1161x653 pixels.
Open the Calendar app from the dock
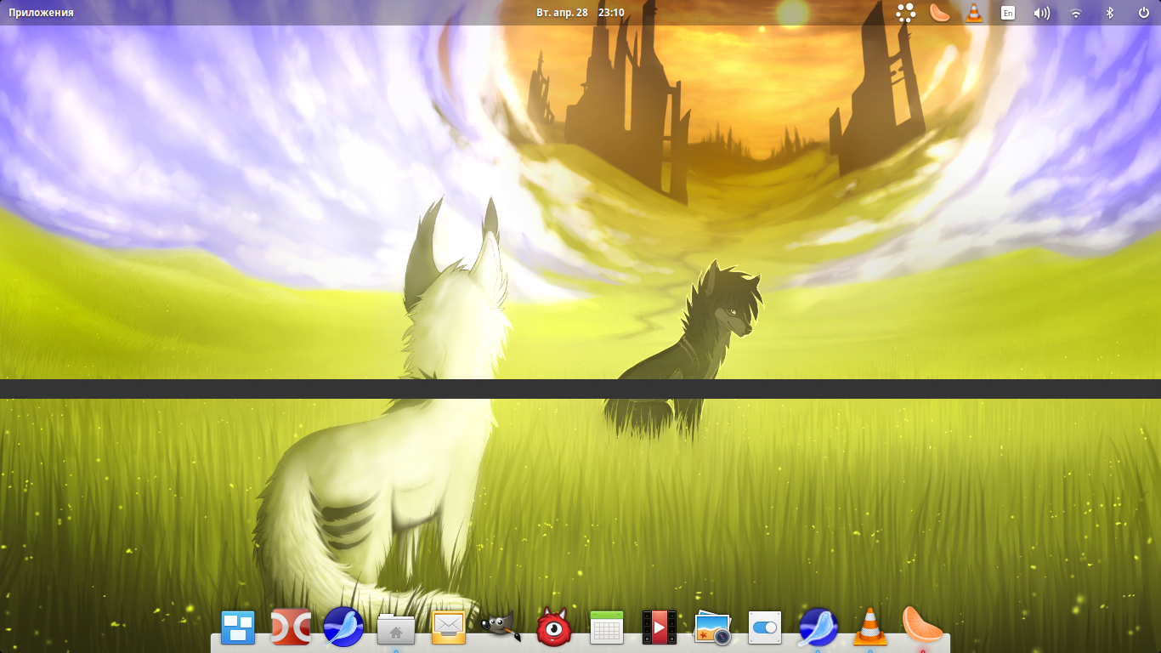(x=607, y=627)
